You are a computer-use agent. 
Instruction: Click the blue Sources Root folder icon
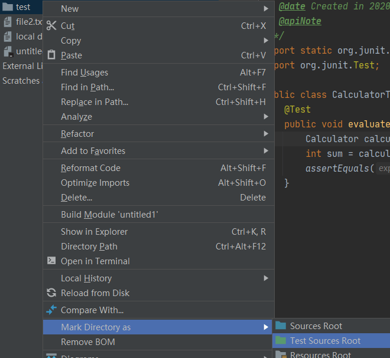(x=281, y=326)
